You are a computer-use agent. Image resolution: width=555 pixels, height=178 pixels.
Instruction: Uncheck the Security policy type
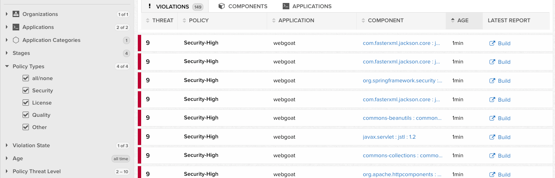pos(26,90)
